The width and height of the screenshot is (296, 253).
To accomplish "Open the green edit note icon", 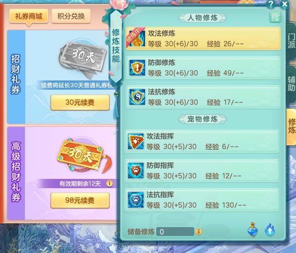I will [x=275, y=18].
